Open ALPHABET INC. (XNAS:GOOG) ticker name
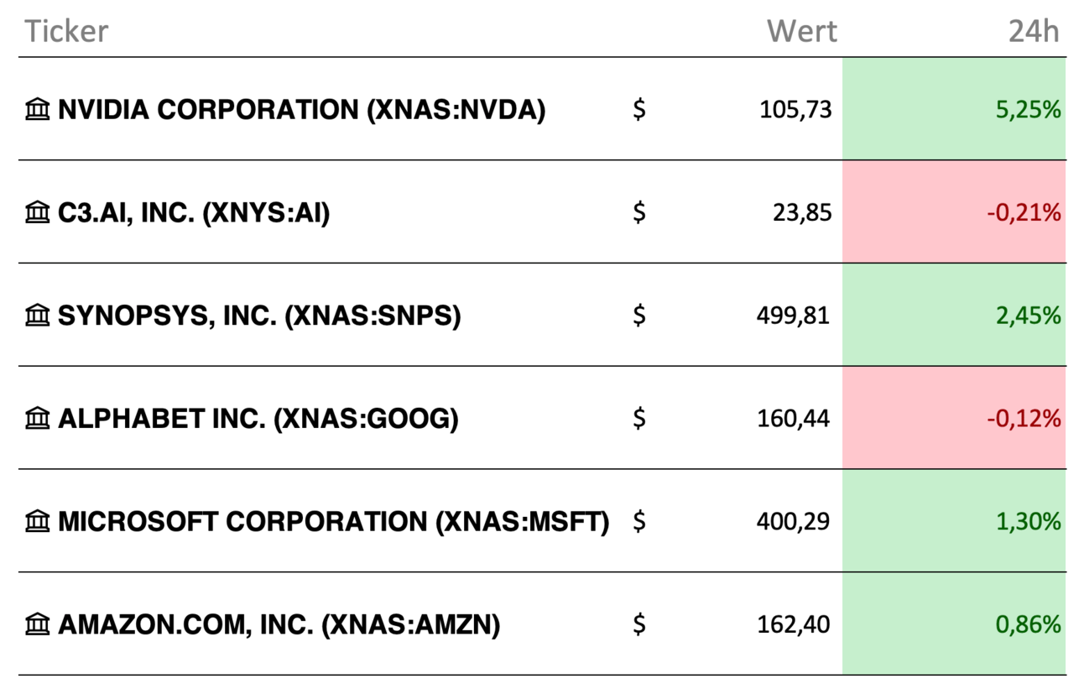 (258, 419)
